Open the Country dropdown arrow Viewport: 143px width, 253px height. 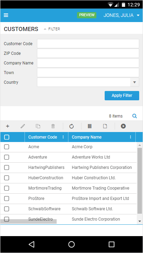pos(135,82)
